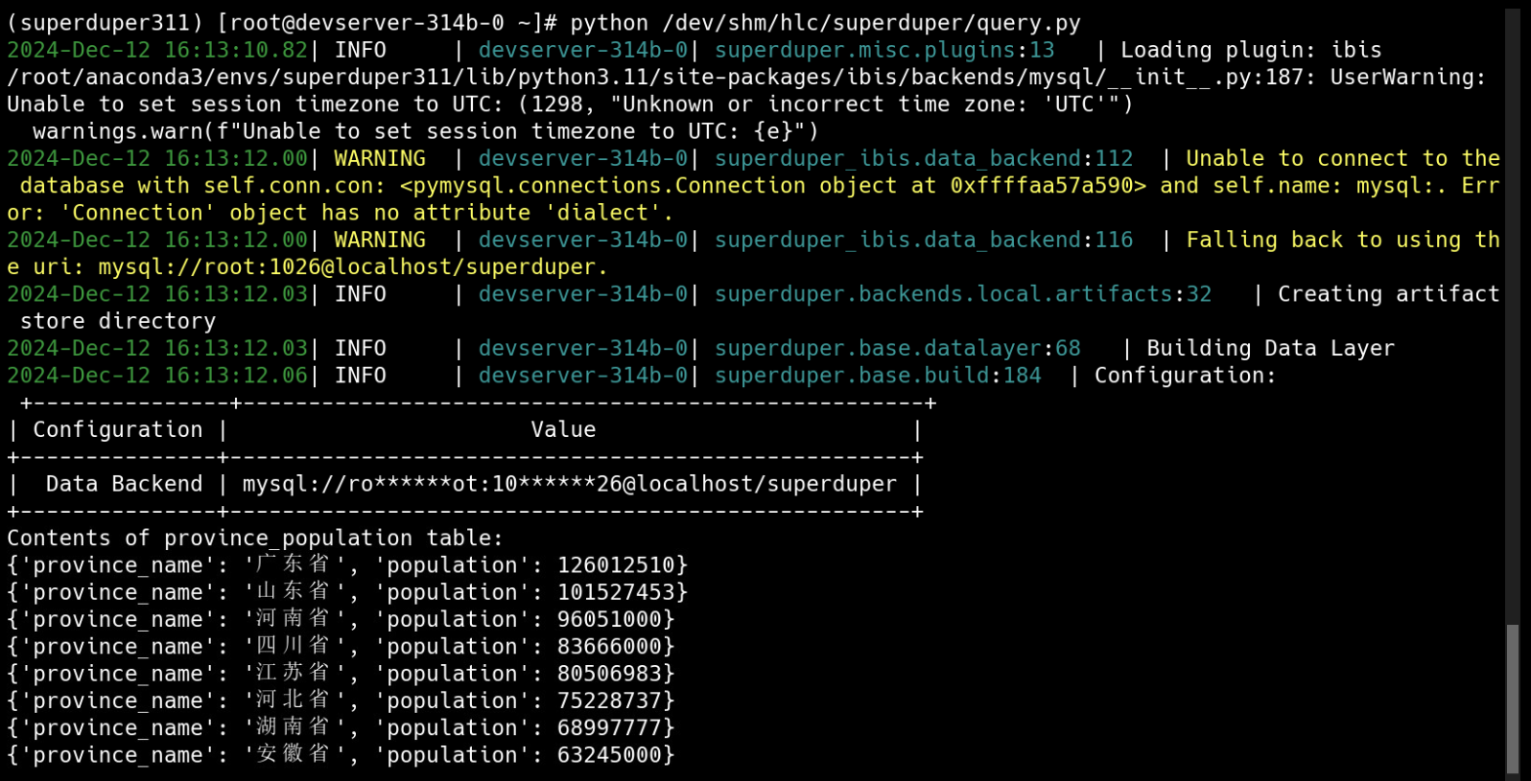The image size is (1531, 781).
Task: Click the population value 75228737
Action: (x=609, y=701)
